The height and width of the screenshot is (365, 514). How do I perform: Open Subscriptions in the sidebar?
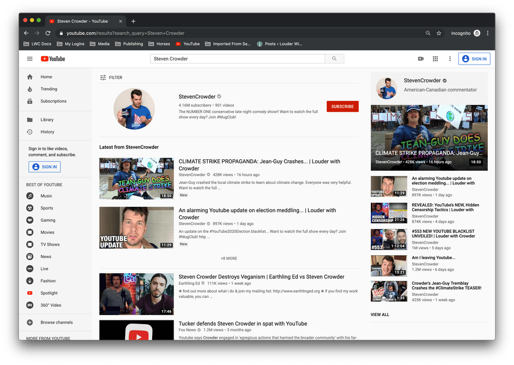click(53, 101)
